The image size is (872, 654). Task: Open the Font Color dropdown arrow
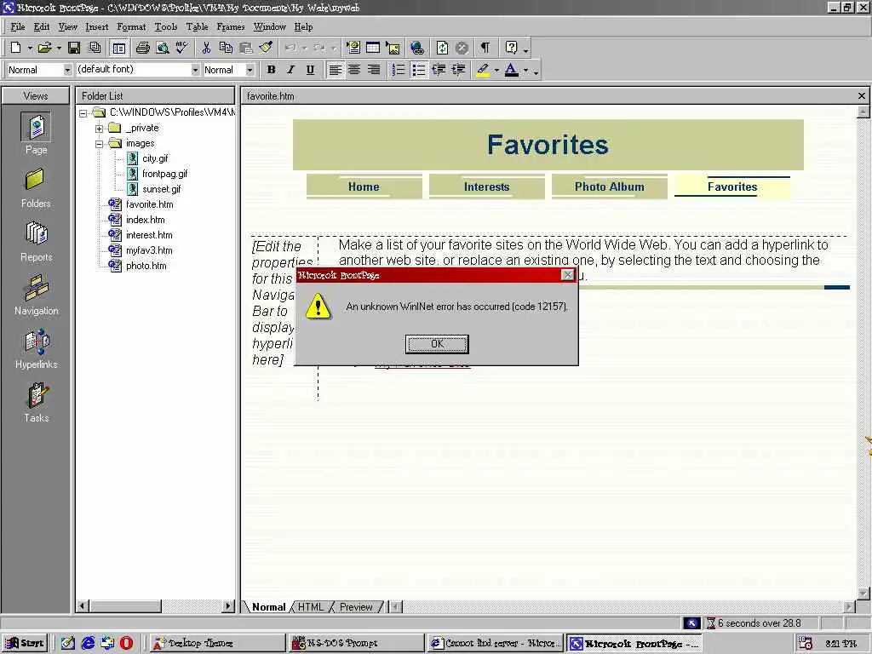pyautogui.click(x=525, y=71)
